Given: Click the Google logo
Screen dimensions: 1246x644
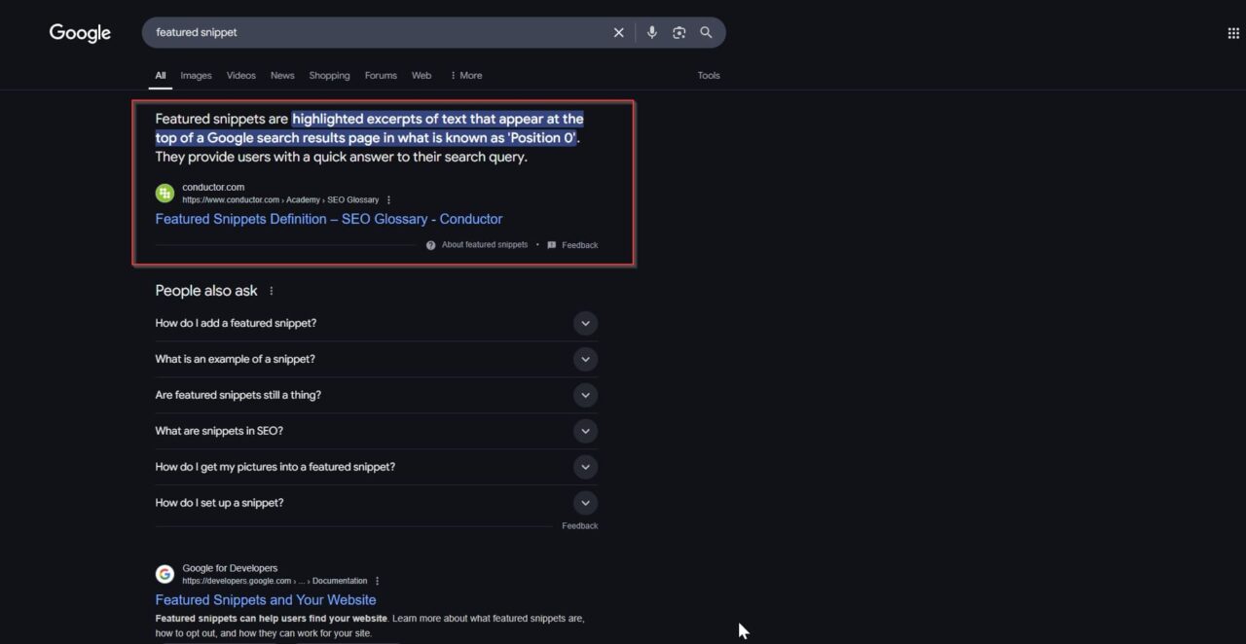Looking at the screenshot, I should pos(80,33).
